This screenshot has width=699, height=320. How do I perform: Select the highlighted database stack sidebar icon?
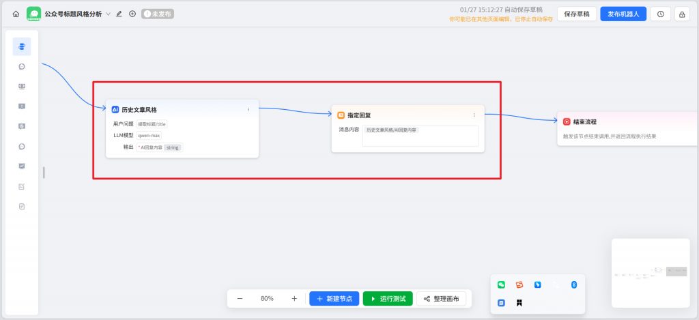tap(22, 46)
